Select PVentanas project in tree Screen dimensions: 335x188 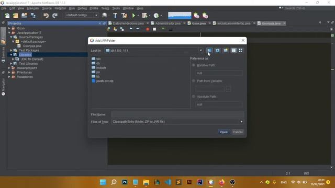coord(24,72)
